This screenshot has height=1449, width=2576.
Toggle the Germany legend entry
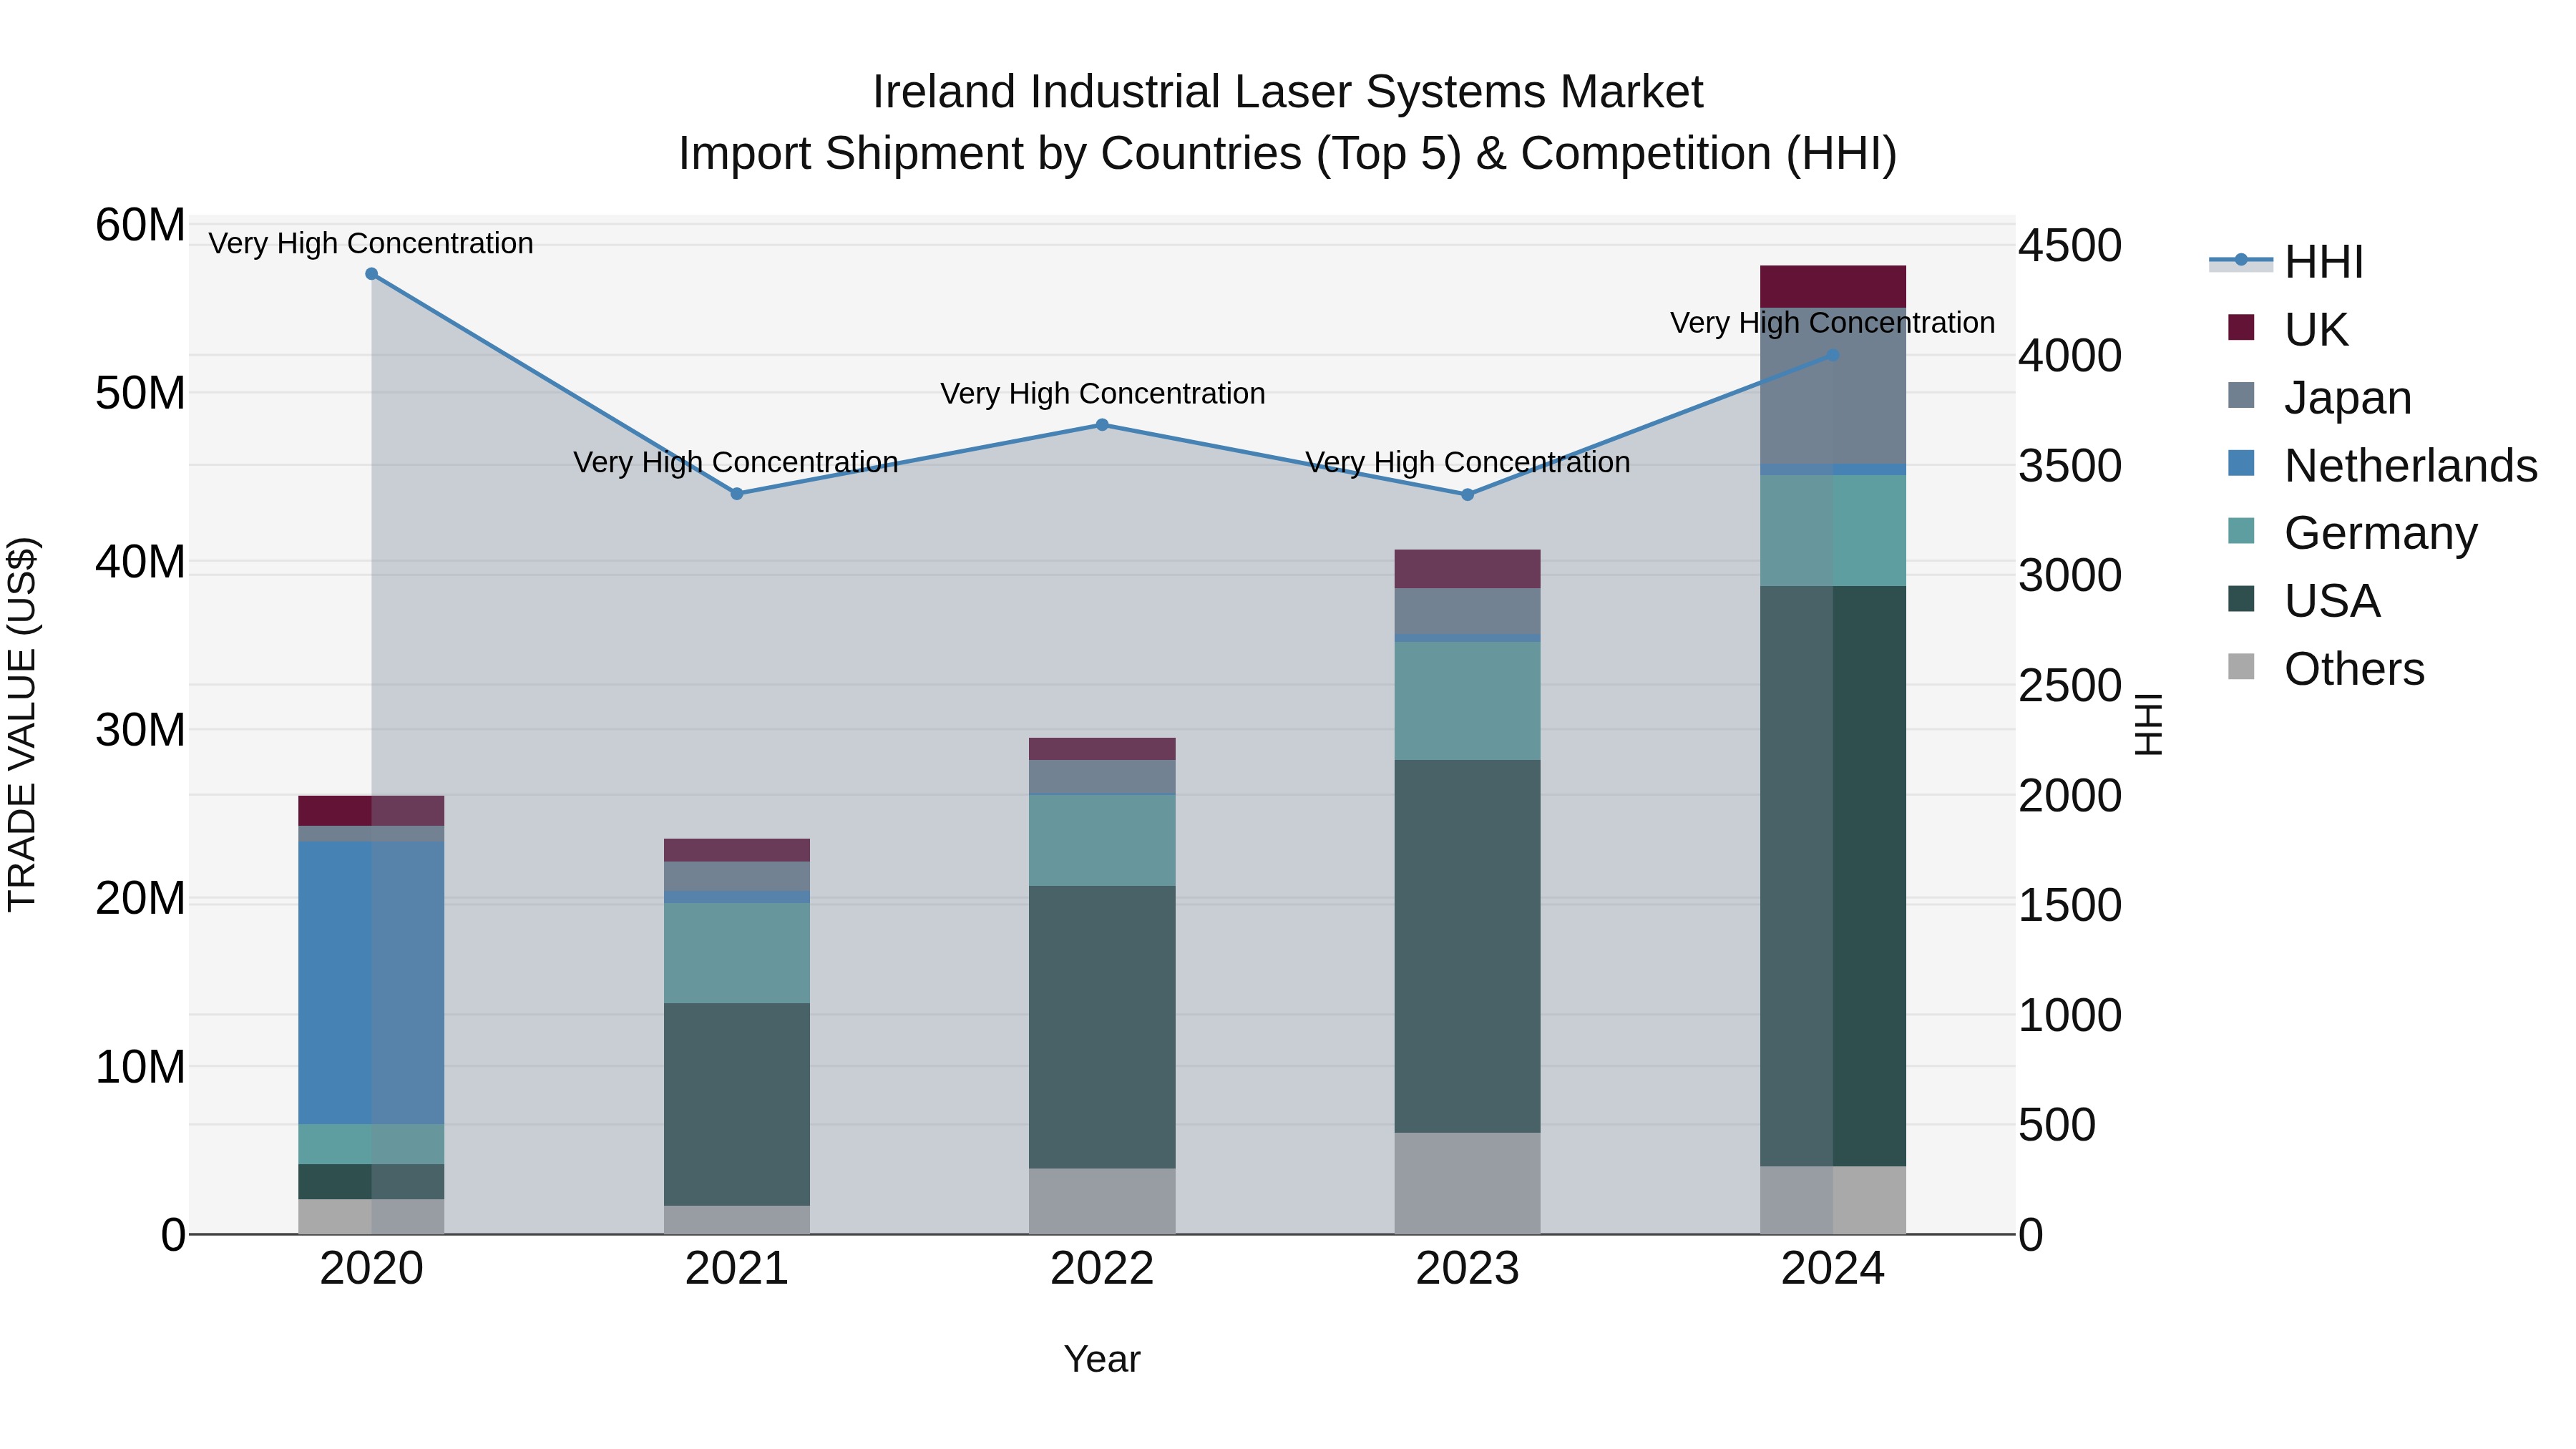click(2352, 533)
